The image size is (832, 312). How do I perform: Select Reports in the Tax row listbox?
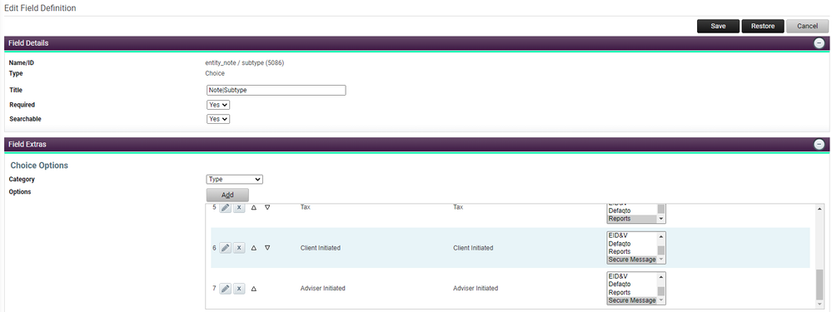pos(631,219)
